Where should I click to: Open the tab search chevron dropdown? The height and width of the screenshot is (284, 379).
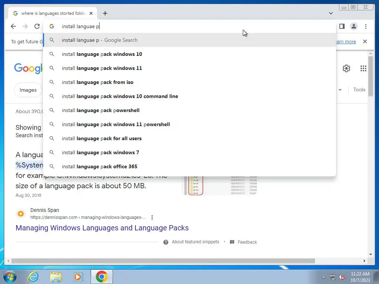(x=331, y=13)
